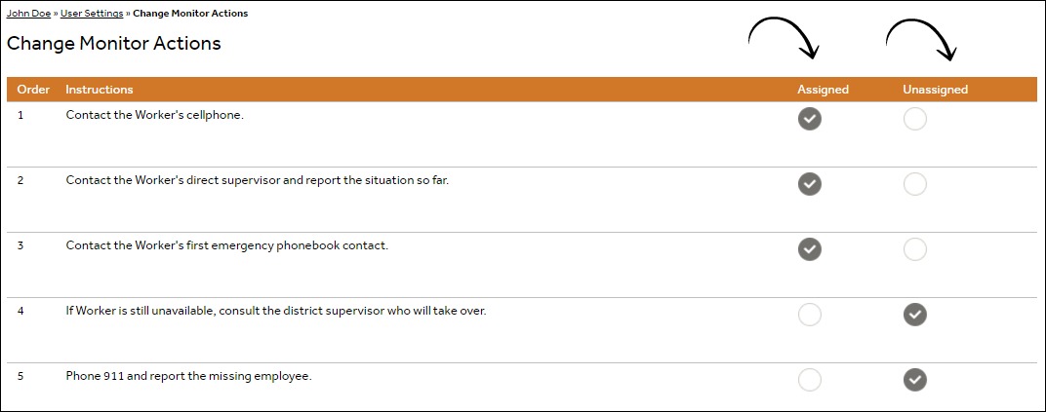This screenshot has width=1046, height=412.
Task: Select Unassigned for district supervisor instruction
Action: pos(914,315)
